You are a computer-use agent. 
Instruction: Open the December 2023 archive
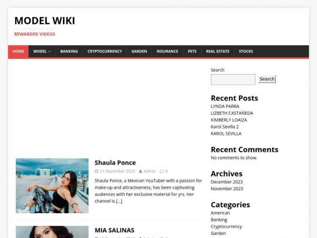pyautogui.click(x=227, y=182)
